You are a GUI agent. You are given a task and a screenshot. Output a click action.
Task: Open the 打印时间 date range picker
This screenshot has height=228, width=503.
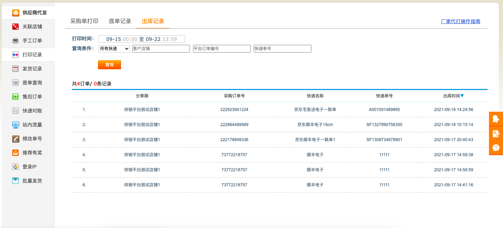[141, 39]
